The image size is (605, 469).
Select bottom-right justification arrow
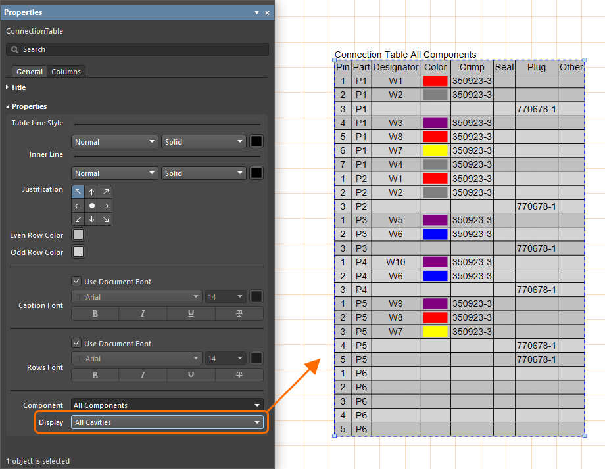coord(106,219)
